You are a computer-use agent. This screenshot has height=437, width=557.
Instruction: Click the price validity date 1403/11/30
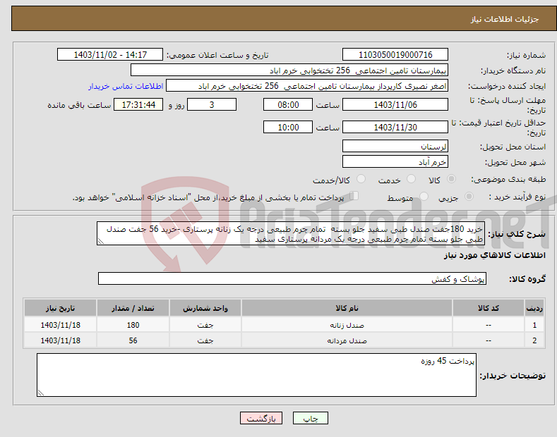click(x=395, y=127)
